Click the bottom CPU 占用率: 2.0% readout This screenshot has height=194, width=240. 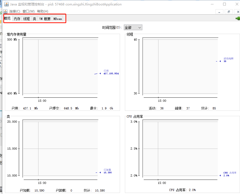182,190
